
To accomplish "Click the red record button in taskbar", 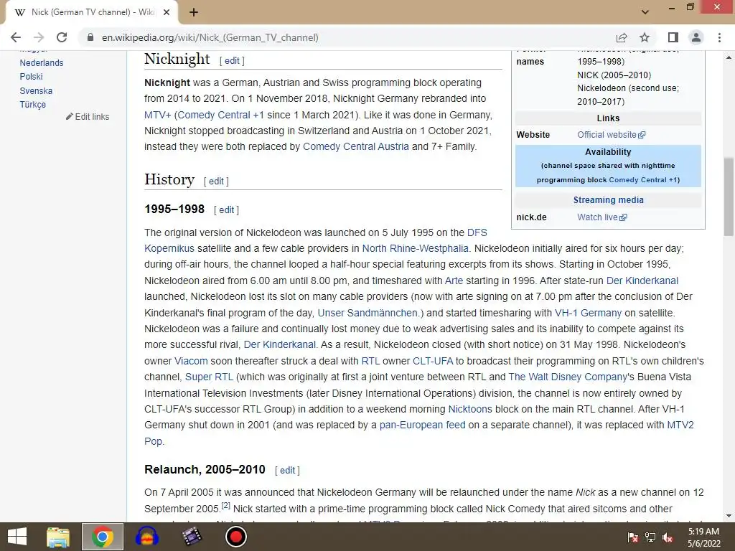I will click(235, 537).
